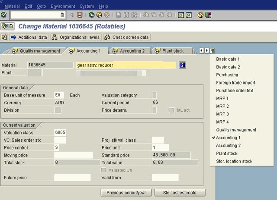Open the Environment menu
This screenshot has width=277, height=200.
tap(63, 6)
